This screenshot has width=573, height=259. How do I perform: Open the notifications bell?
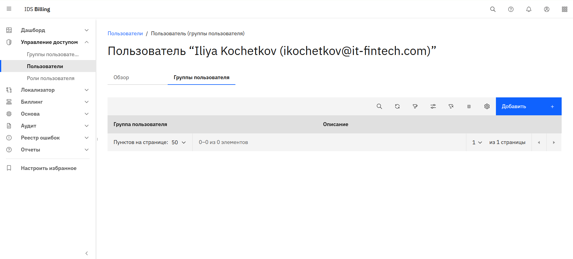coord(528,9)
